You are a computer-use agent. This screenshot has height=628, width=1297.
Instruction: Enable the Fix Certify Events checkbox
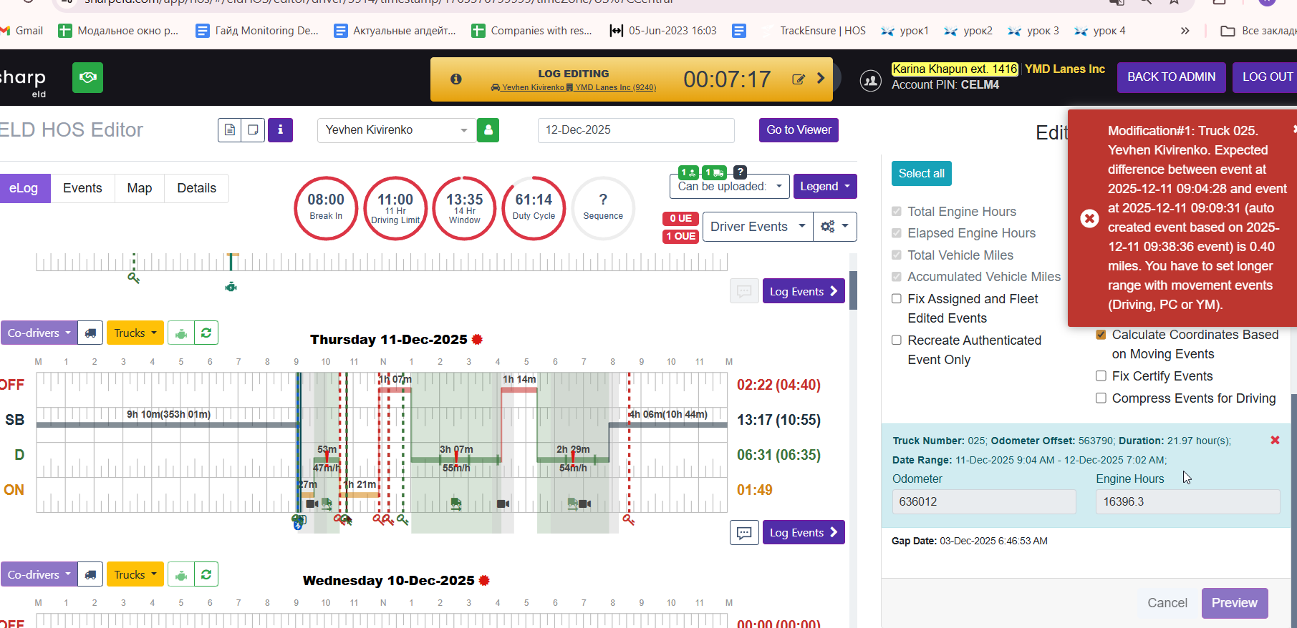pos(1101,376)
